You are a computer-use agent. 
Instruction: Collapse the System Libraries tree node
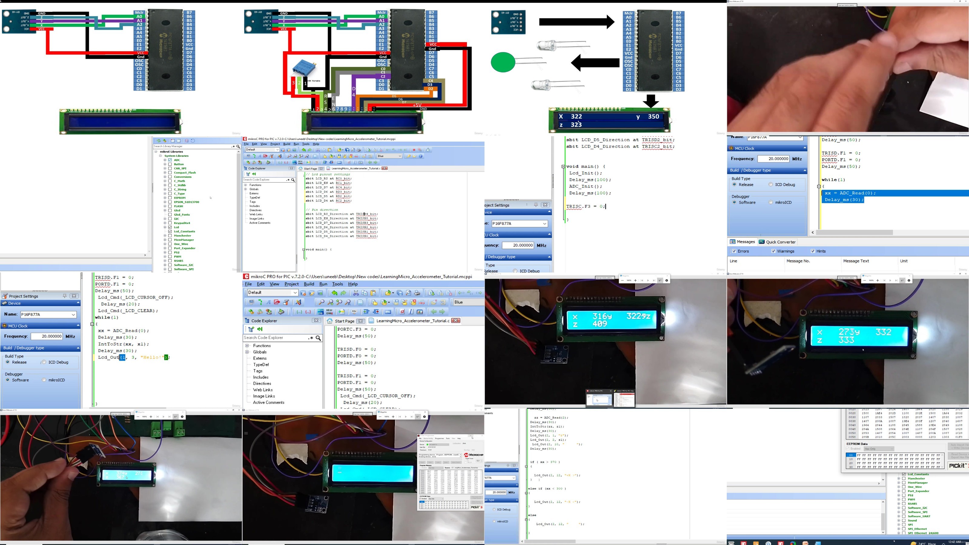tap(160, 156)
